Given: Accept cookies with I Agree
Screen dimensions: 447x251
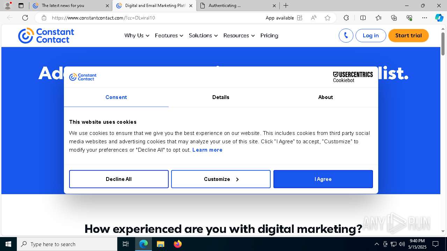Looking at the screenshot, I should click(323, 179).
